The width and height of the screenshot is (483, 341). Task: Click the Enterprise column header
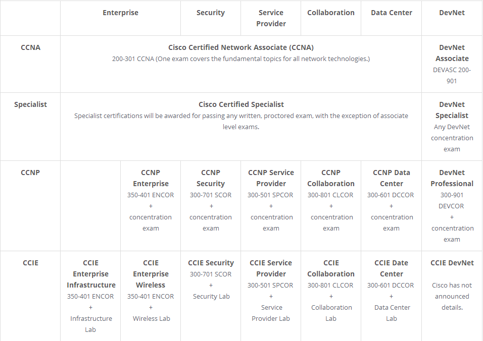point(120,13)
